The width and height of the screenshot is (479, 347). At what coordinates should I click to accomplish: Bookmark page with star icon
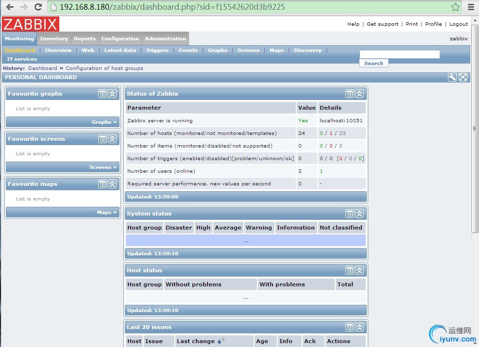point(455,7)
